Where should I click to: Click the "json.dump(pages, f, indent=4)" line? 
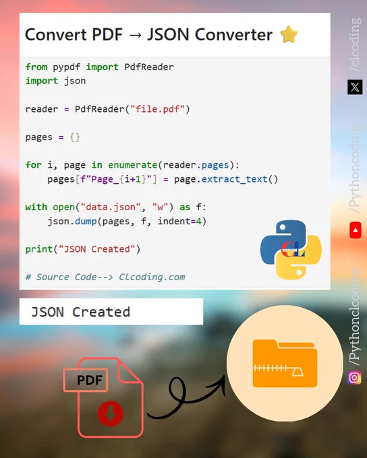point(127,222)
